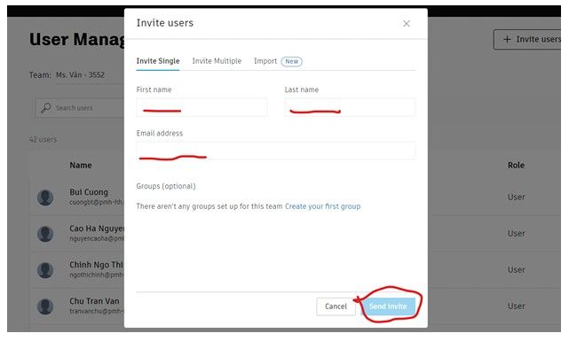Viewport: 569px width, 341px height.
Task: Click the First name input field
Action: click(x=202, y=107)
